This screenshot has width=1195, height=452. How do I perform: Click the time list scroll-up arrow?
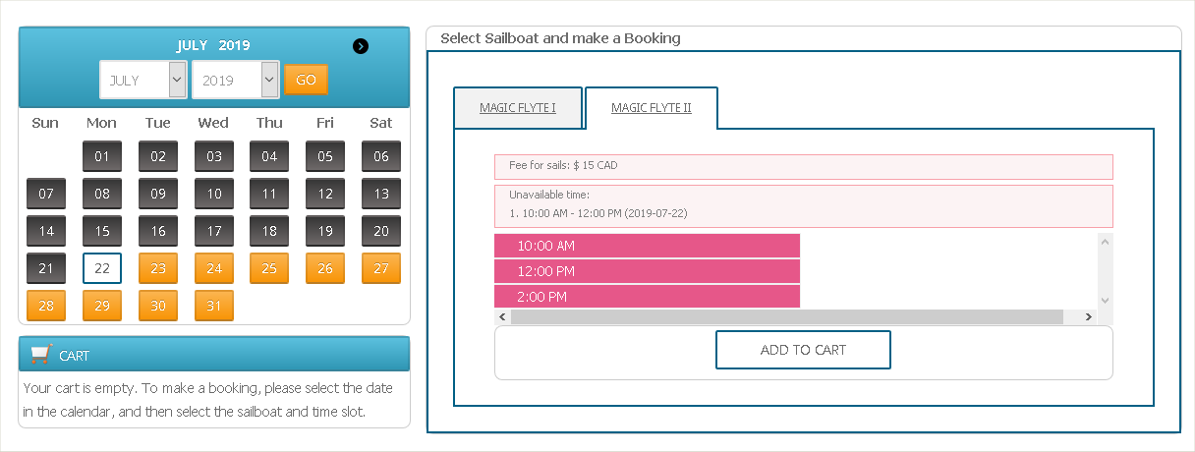click(x=1105, y=242)
